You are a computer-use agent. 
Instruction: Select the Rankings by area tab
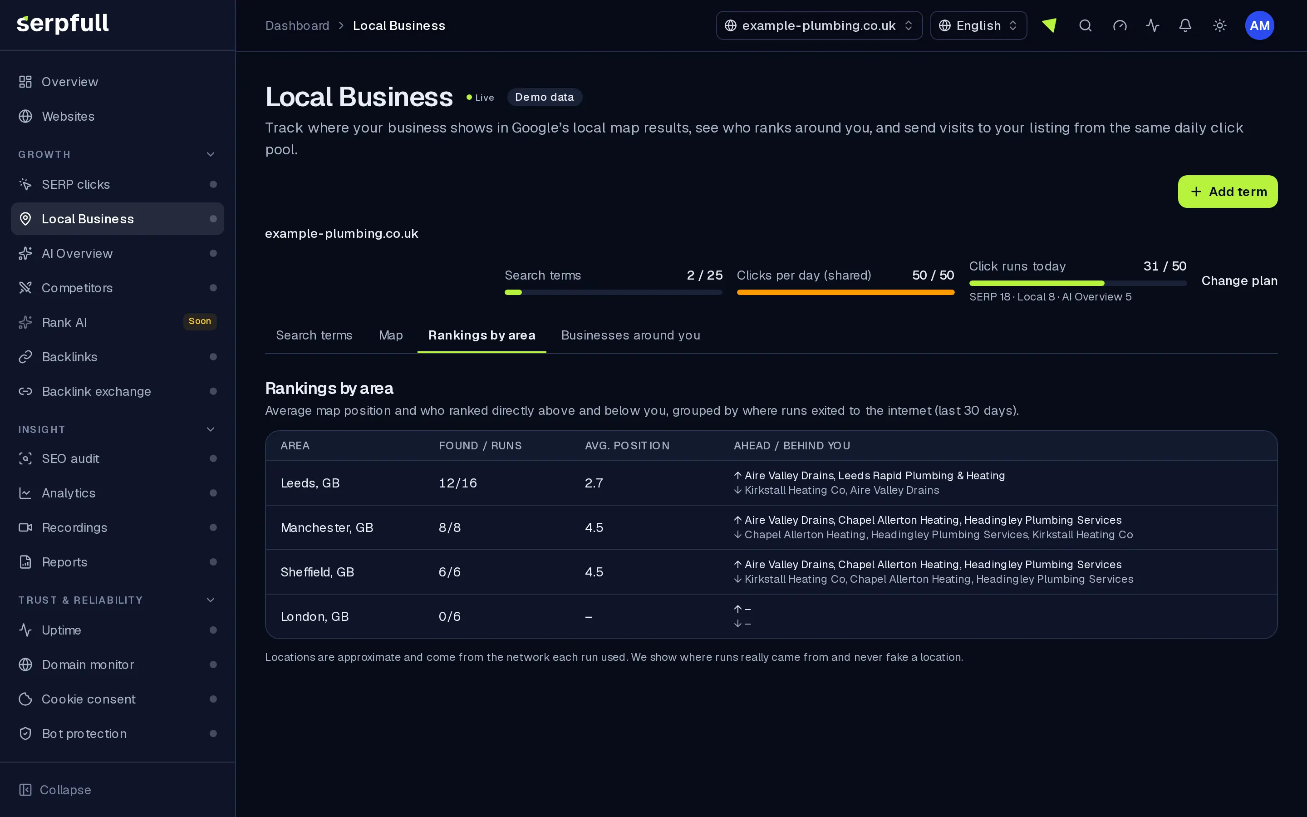tap(482, 335)
